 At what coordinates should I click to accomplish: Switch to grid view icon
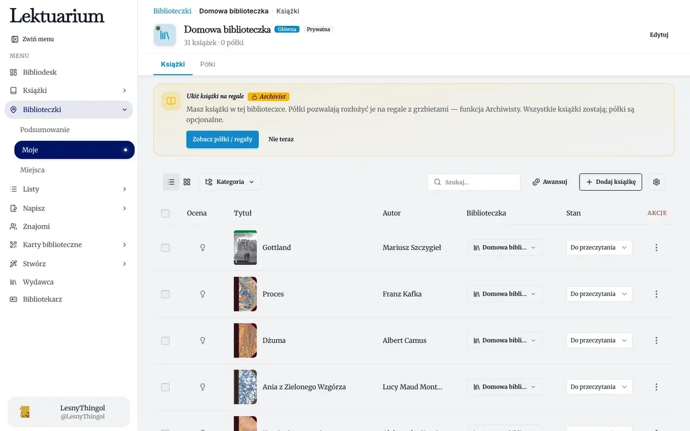tap(187, 182)
